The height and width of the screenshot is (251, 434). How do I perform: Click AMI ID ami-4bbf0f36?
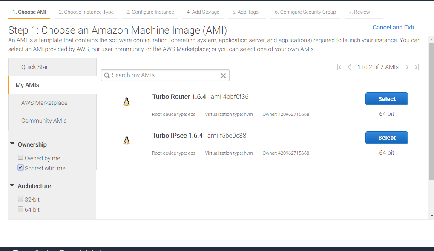[230, 97]
